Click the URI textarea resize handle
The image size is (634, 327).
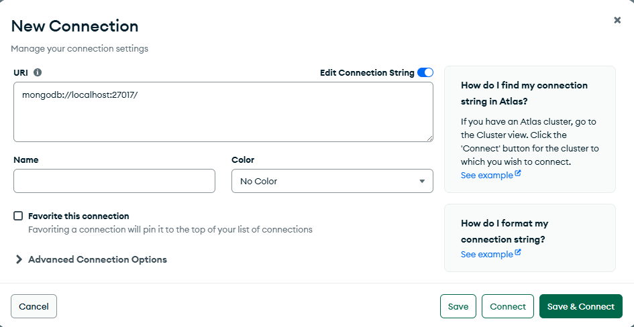point(429,137)
